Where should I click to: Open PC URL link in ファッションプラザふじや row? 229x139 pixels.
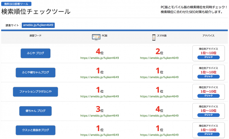[100, 96]
